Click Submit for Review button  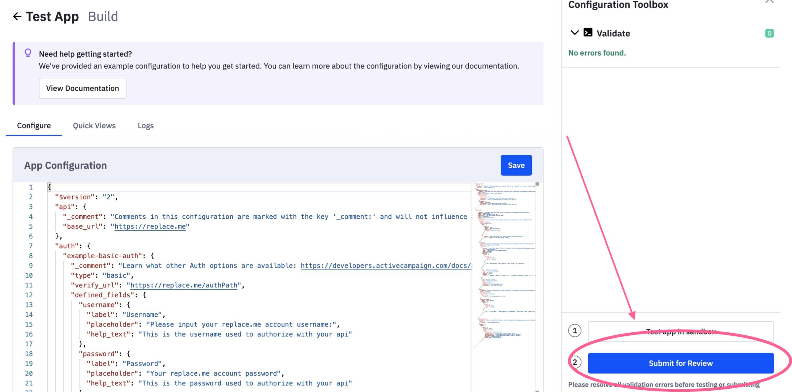[x=680, y=363]
